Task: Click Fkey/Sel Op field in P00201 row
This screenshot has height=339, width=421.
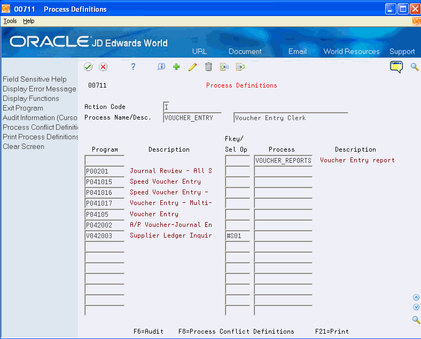Action: tap(237, 171)
